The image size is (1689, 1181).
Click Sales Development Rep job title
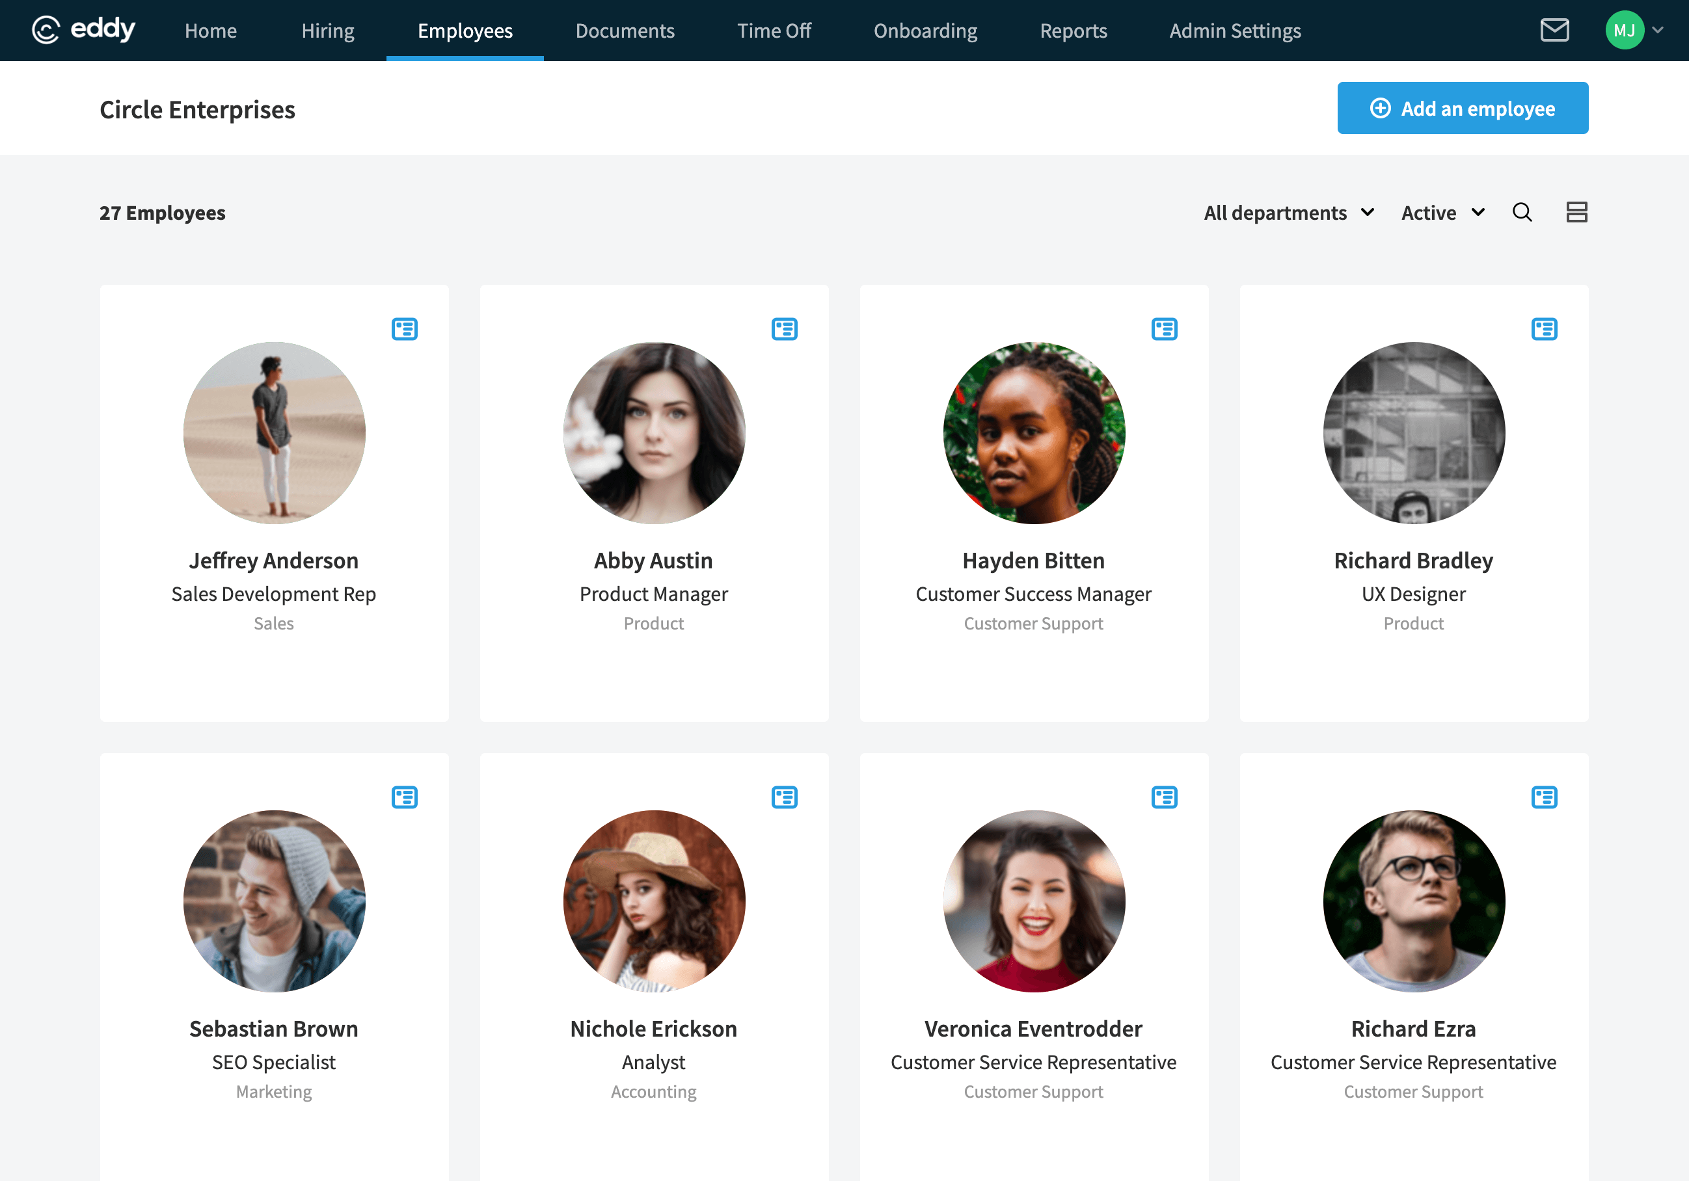tap(274, 594)
